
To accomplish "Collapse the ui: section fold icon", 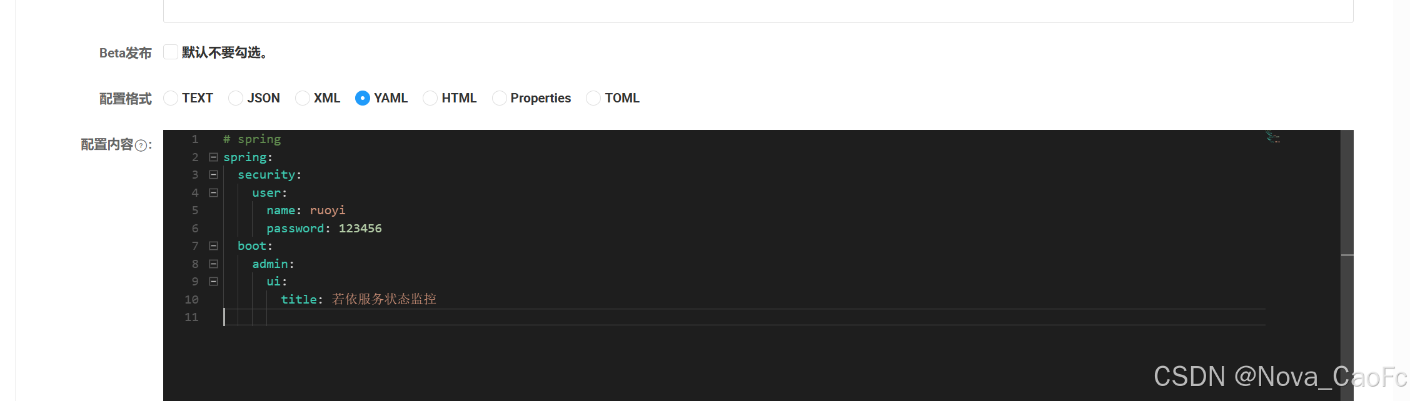I will pyautogui.click(x=213, y=282).
